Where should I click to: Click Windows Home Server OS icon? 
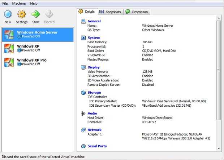click(9, 34)
